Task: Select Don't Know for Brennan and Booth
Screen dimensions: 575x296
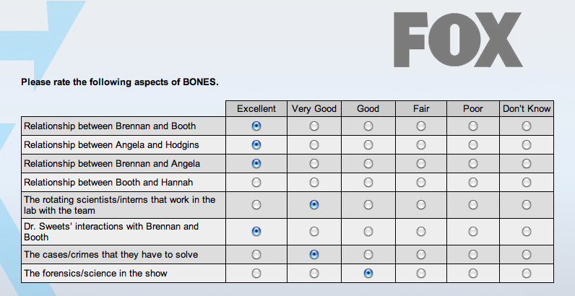Action: click(x=527, y=126)
